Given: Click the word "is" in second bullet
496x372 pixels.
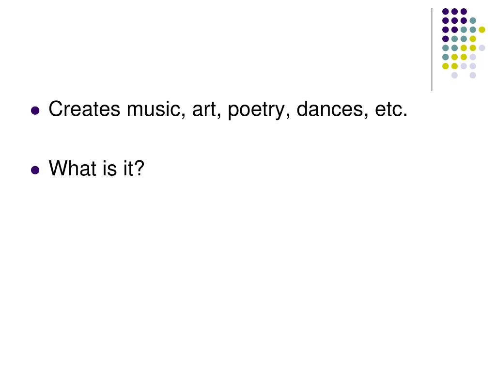Looking at the screenshot, I should [110, 168].
